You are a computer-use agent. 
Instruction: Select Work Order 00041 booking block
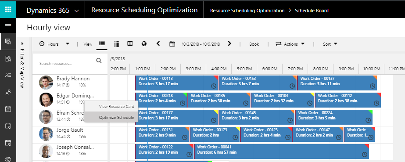(x=281, y=151)
